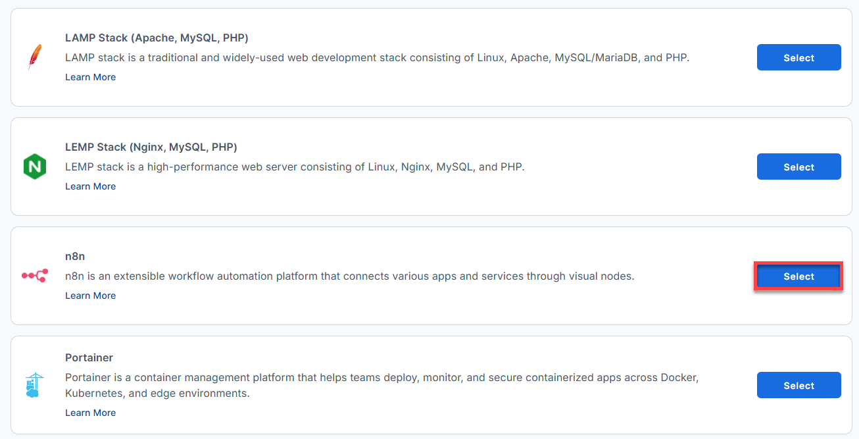Click the LEMP stack description text

(x=295, y=167)
